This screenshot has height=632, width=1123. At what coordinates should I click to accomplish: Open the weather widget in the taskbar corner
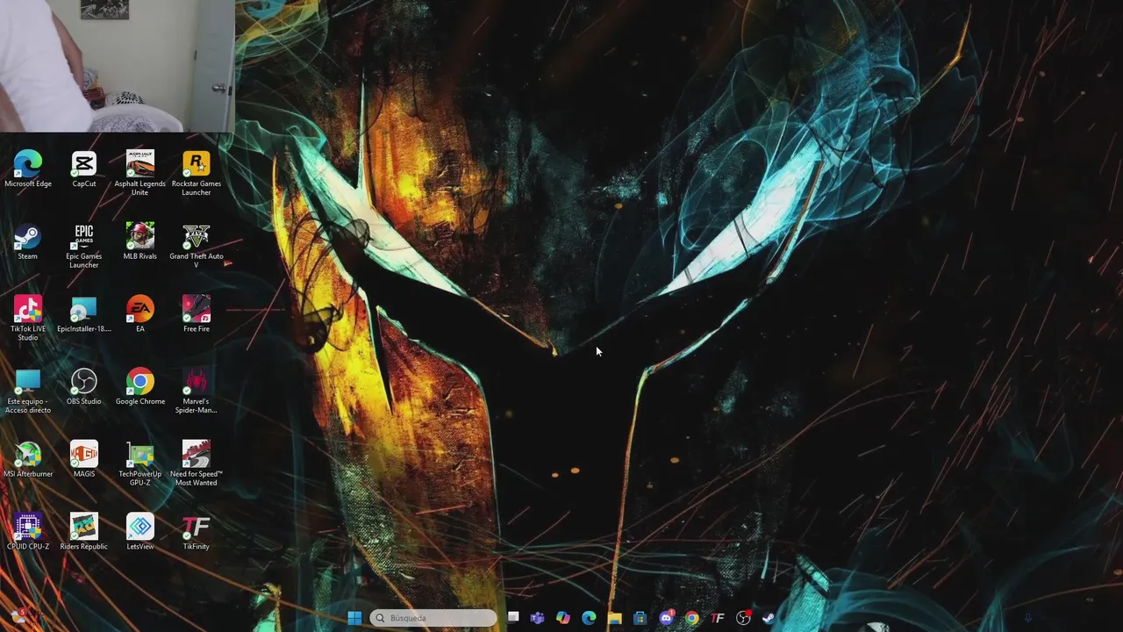(x=18, y=617)
